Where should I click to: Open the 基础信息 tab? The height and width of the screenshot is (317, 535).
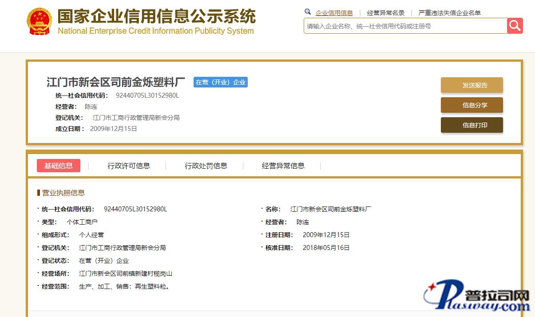tap(59, 166)
